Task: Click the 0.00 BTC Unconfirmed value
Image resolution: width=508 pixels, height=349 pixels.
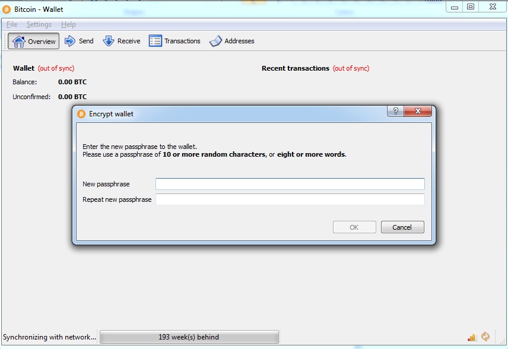Action: pyautogui.click(x=72, y=97)
